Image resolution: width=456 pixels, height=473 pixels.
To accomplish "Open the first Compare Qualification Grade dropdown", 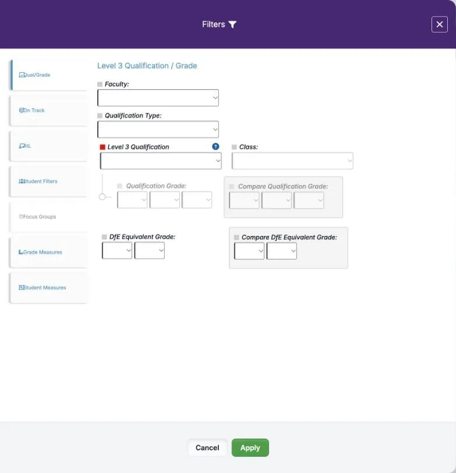I will tap(244, 200).
